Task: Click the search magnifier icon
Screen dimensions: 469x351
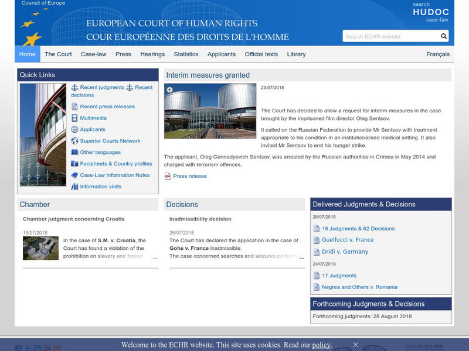Action: point(444,36)
